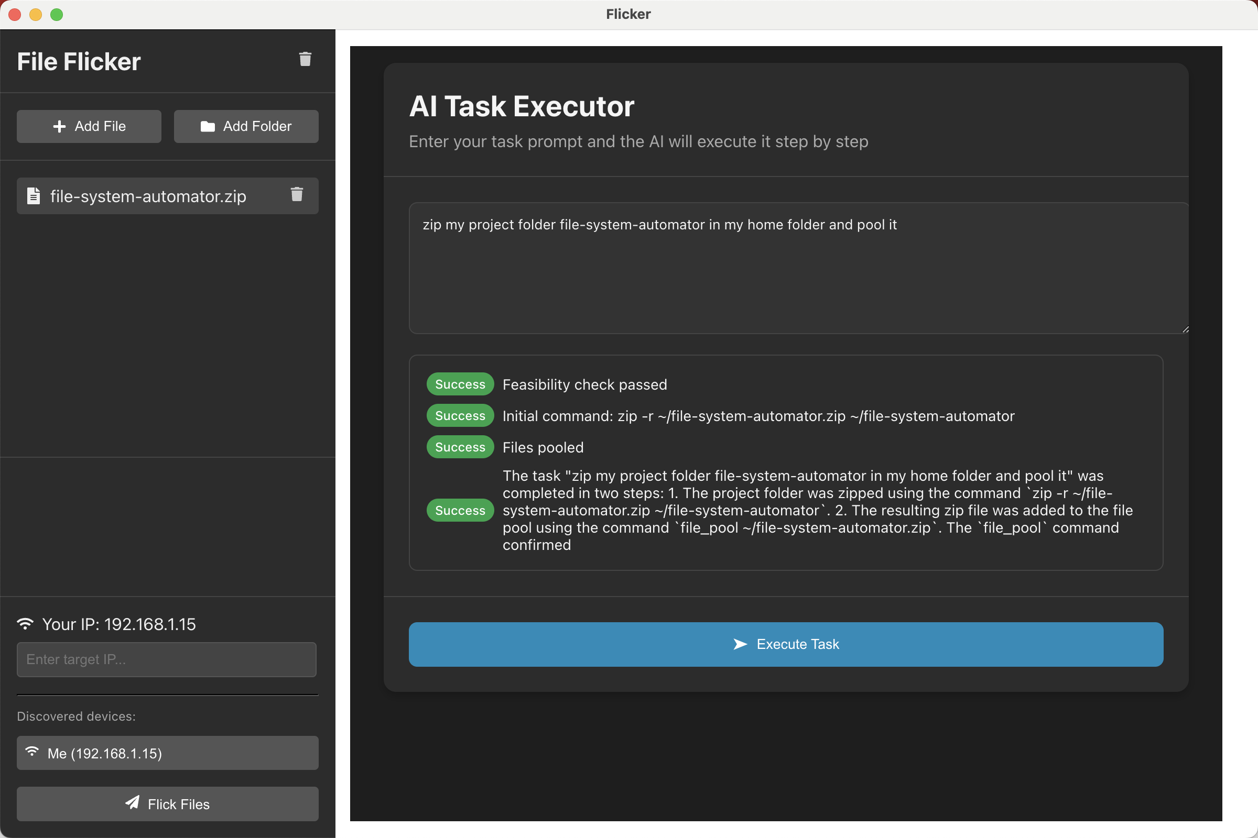Click the paper plane icon on Flick Files
The width and height of the screenshot is (1258, 838).
132,803
